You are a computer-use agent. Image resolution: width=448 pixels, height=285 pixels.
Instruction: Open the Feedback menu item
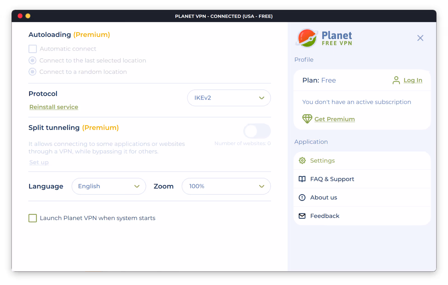(362, 216)
